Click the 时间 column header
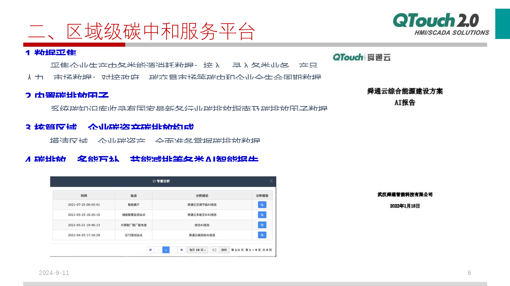 click(84, 195)
